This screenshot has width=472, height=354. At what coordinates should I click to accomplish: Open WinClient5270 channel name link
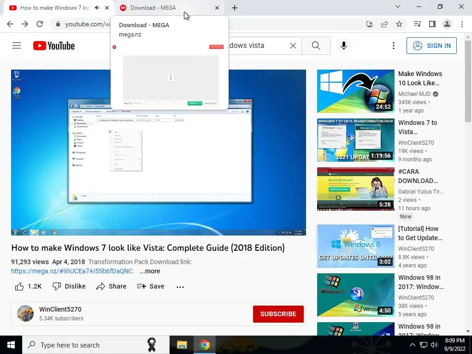click(60, 309)
